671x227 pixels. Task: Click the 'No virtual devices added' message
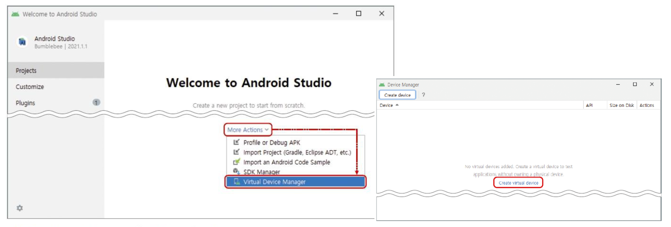pyautogui.click(x=518, y=170)
